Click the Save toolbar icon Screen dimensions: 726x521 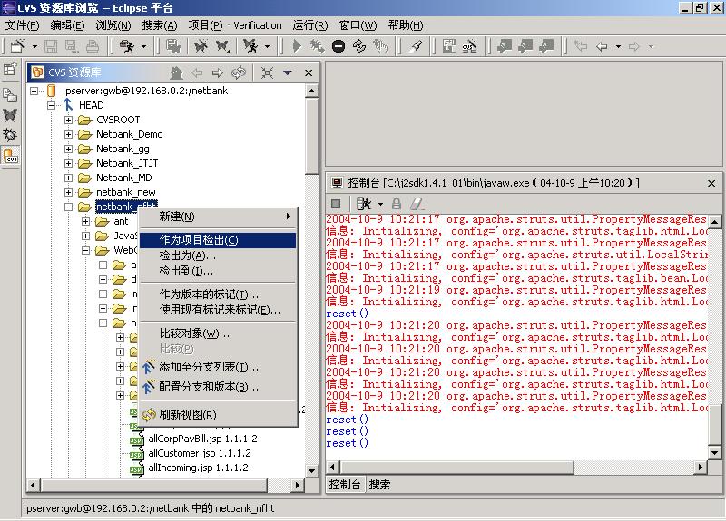pos(51,46)
